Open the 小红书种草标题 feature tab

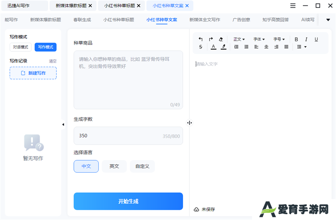pos(118,20)
